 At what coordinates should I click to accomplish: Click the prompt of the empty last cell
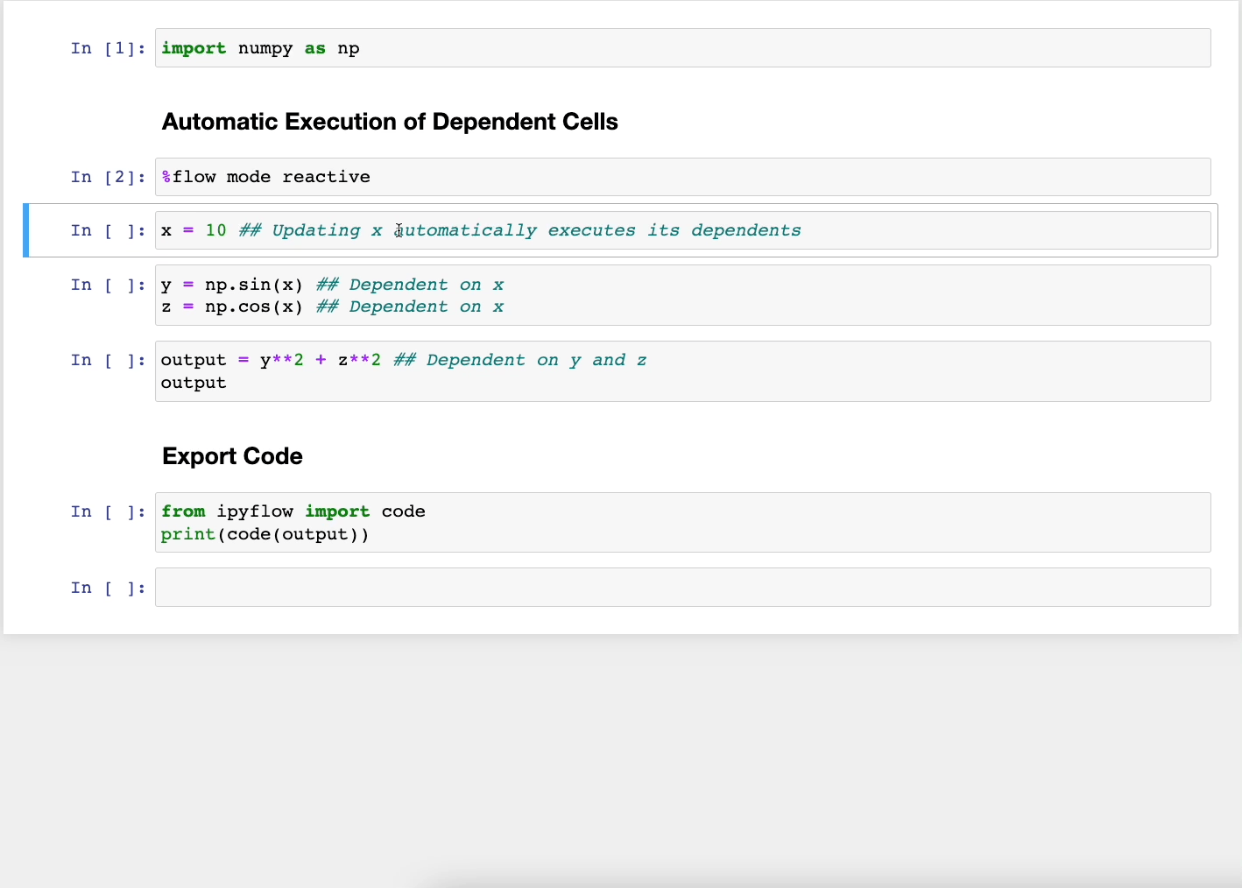point(108,588)
